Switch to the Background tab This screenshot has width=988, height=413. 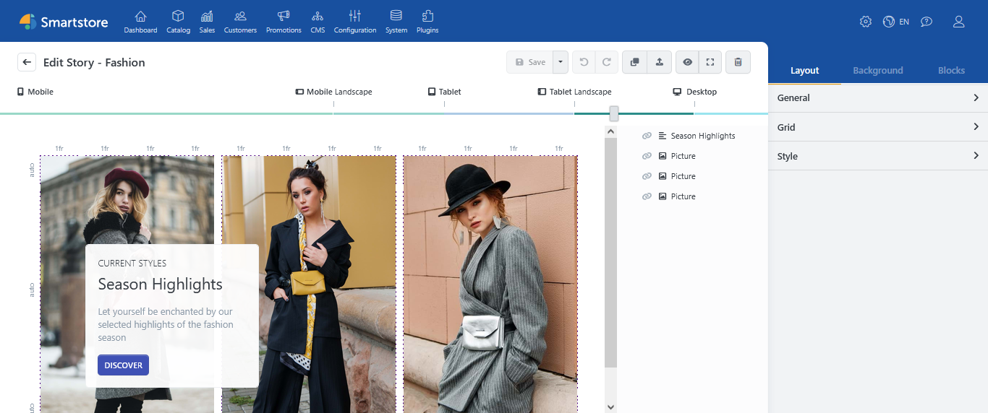click(878, 70)
